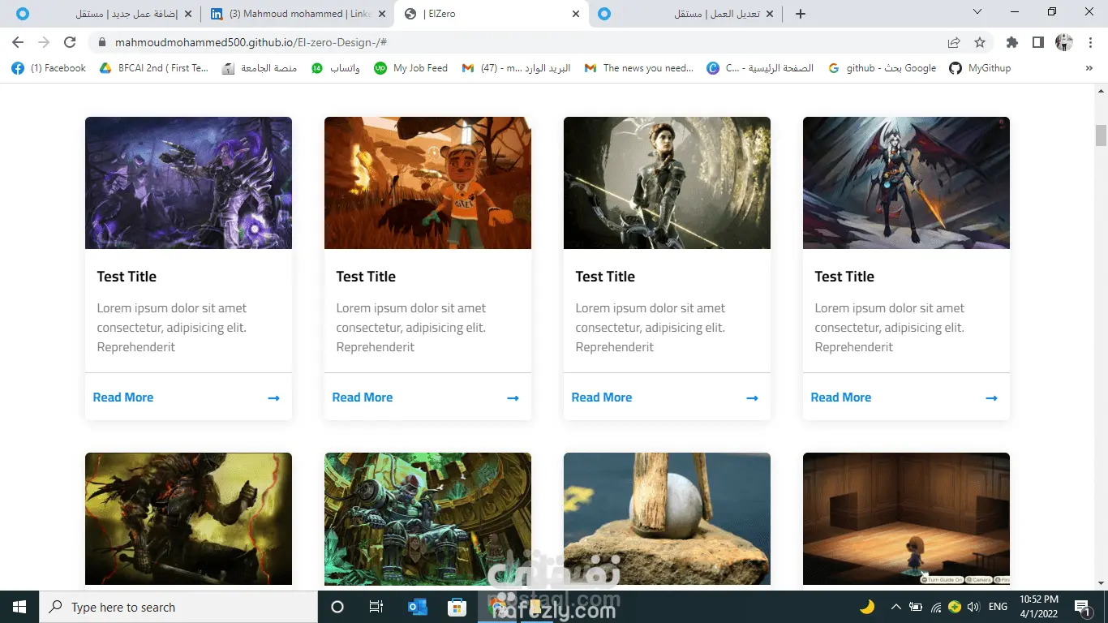Open the Extensions puzzle icon
1108x623 pixels.
tap(1011, 42)
